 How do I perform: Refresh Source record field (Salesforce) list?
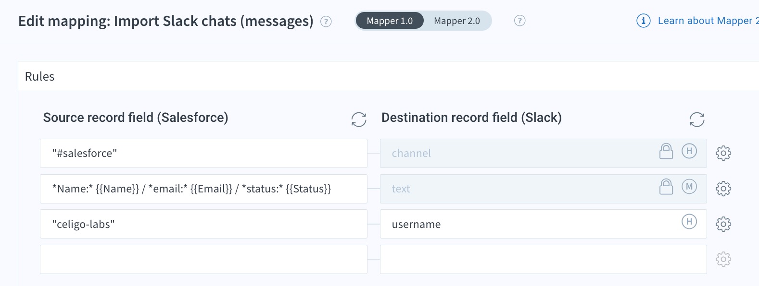(359, 119)
